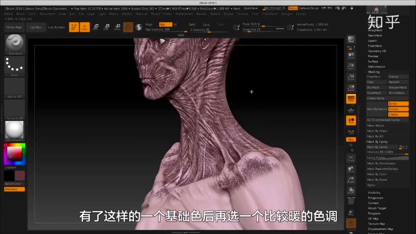
Task: Toggle the Local symmetry button
Action: pos(351,120)
